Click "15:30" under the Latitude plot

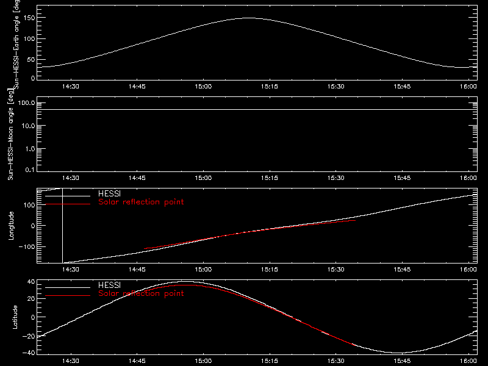tap(336, 361)
